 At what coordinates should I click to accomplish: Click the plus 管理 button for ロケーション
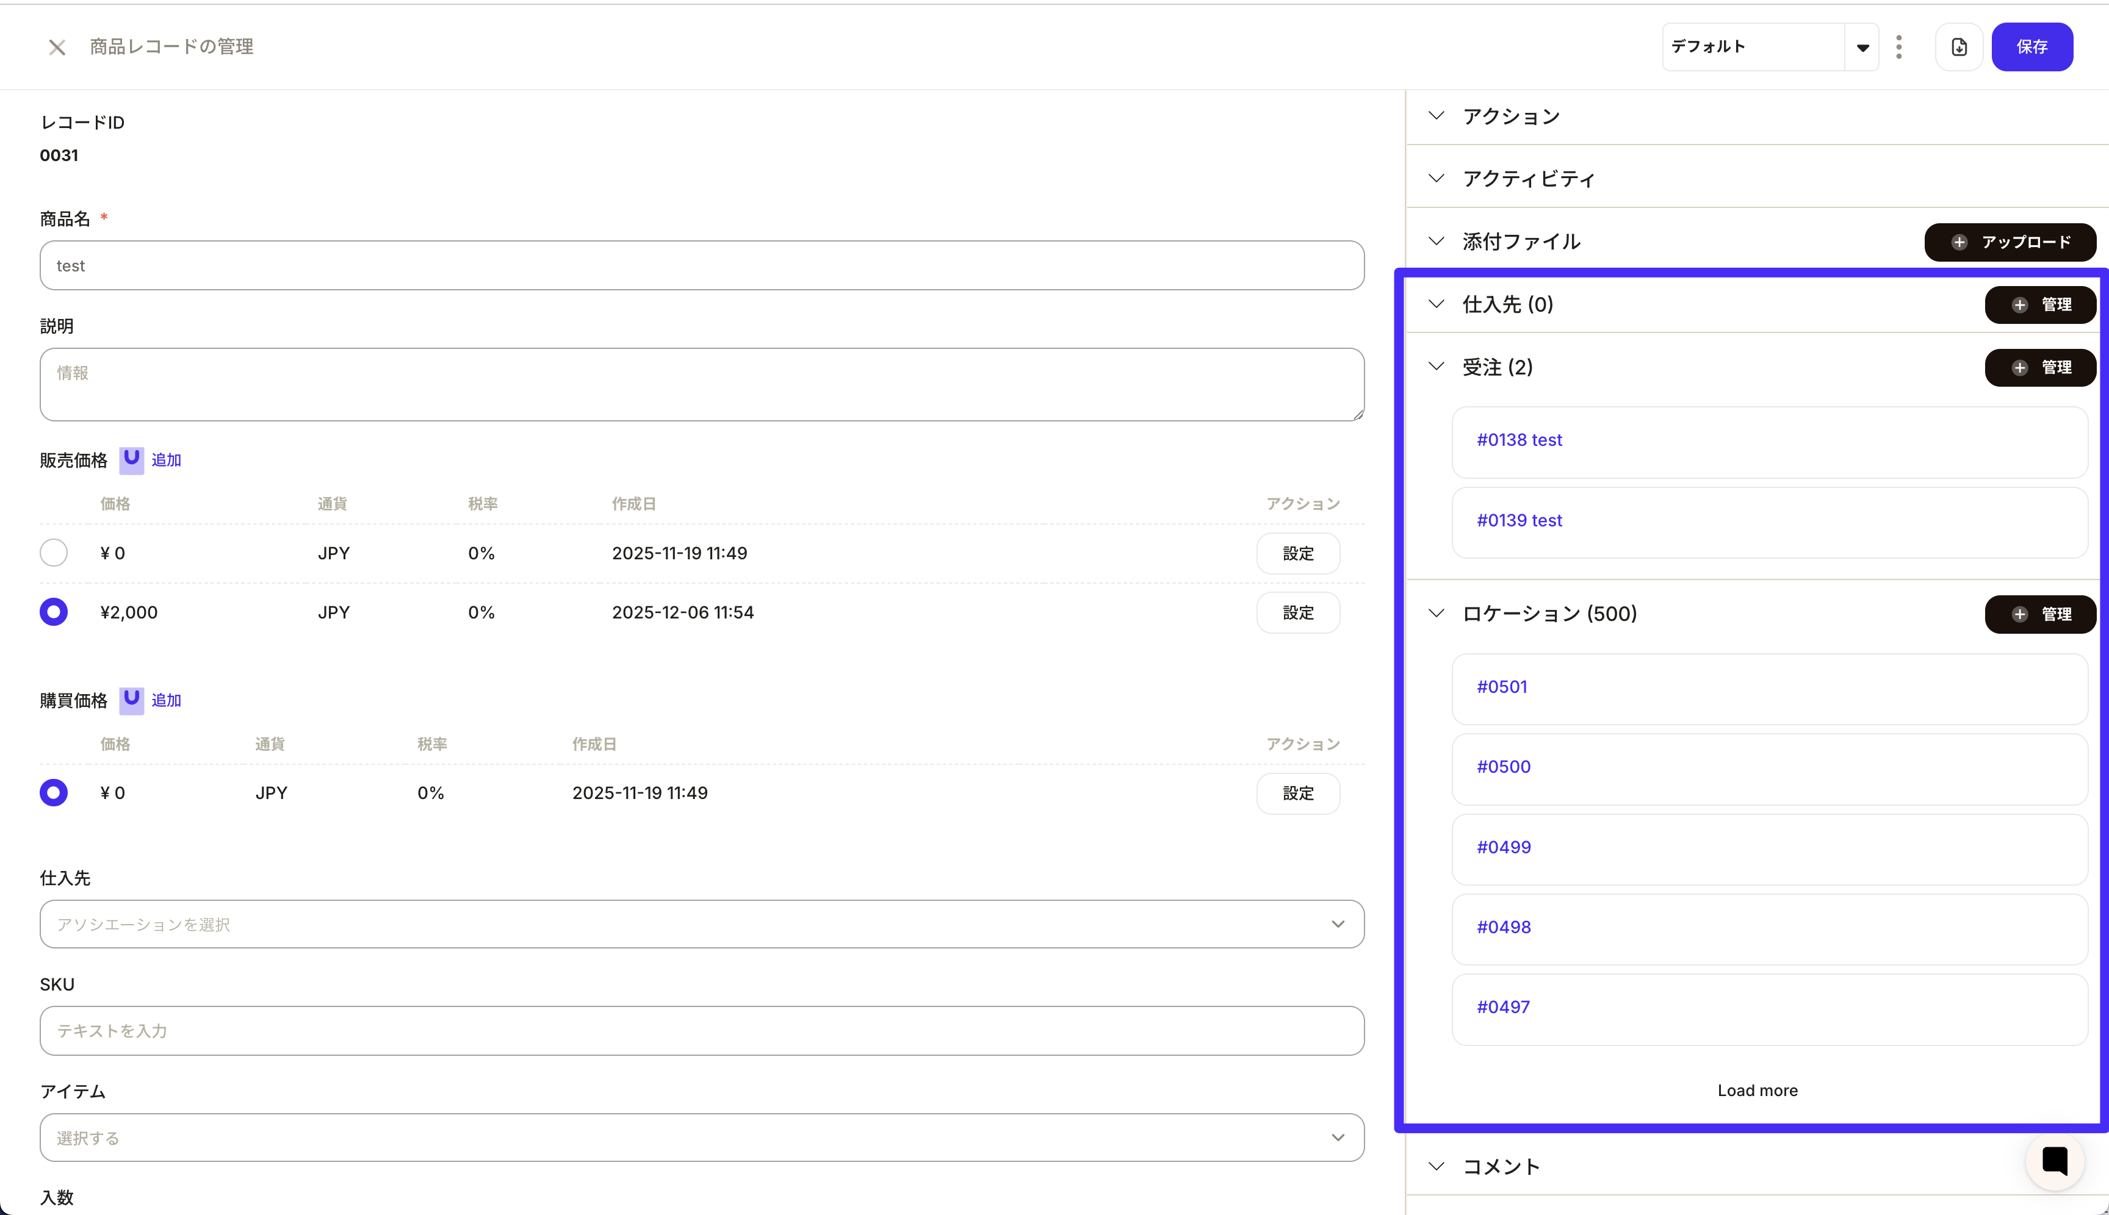[x=2039, y=614]
